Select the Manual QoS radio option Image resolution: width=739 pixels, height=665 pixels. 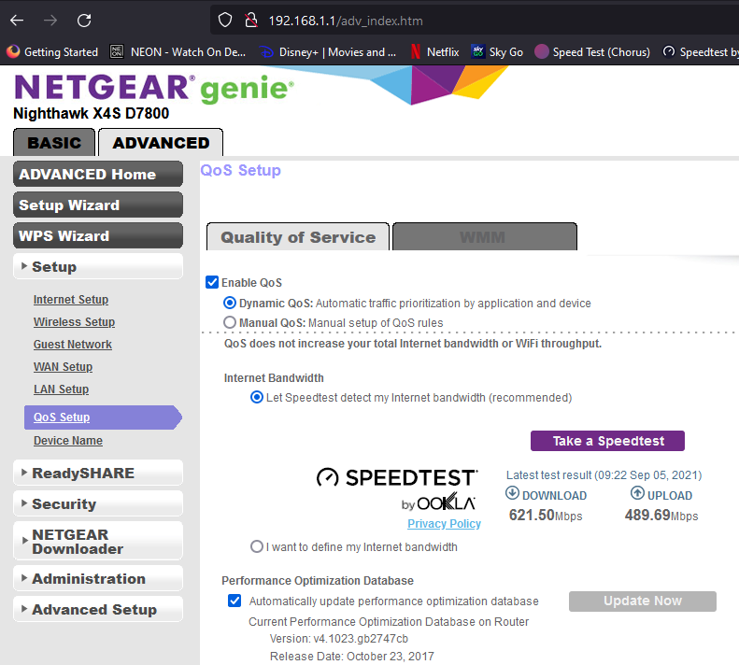point(230,322)
